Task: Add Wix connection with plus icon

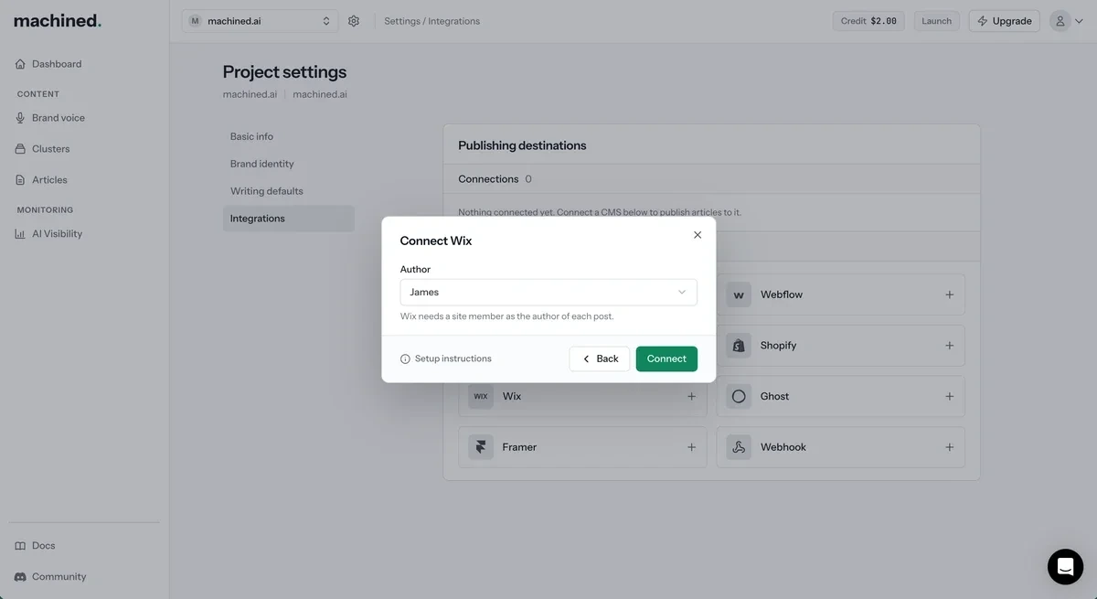Action: click(x=691, y=397)
